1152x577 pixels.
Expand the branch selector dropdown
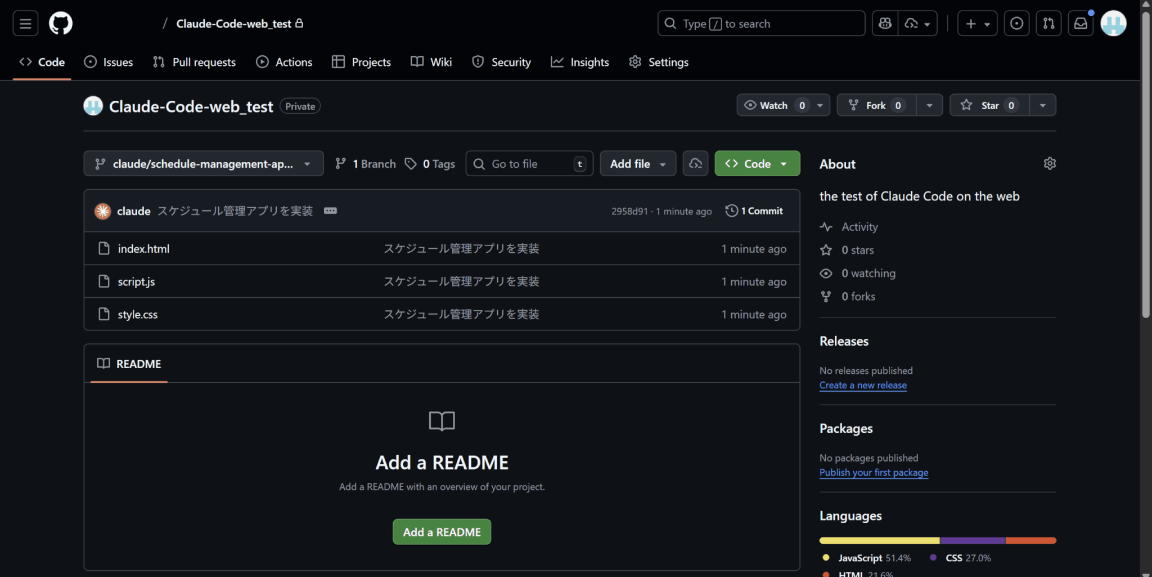[x=203, y=164]
